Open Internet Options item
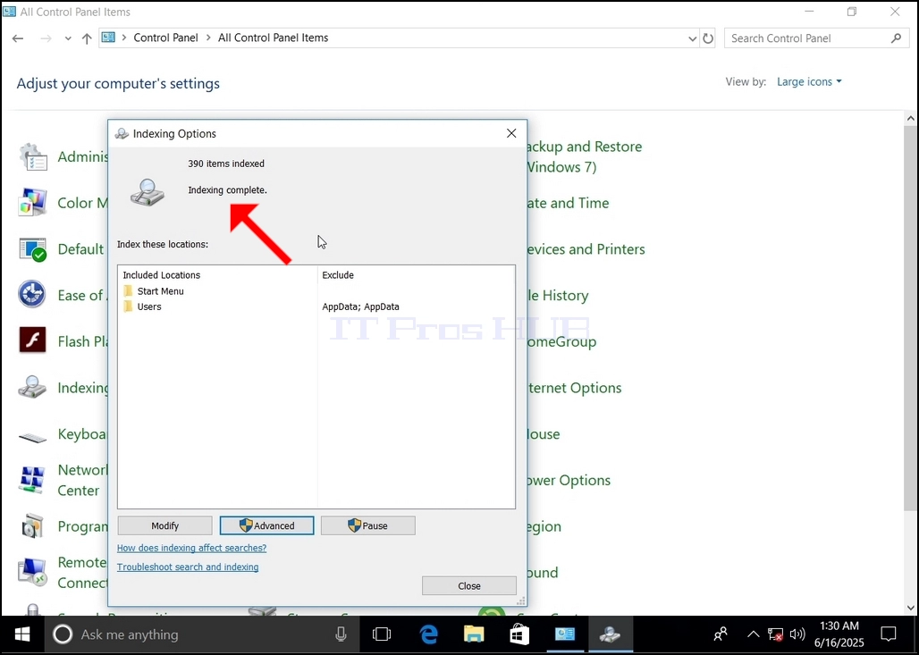 pyautogui.click(x=574, y=388)
